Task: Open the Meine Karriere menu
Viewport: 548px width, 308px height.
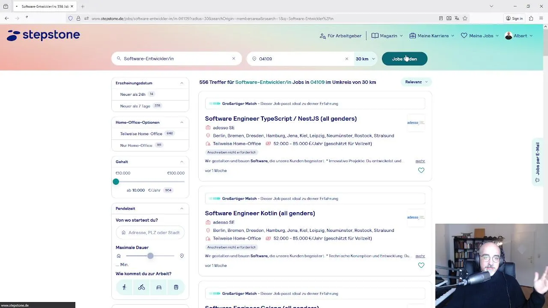Action: (x=432, y=36)
